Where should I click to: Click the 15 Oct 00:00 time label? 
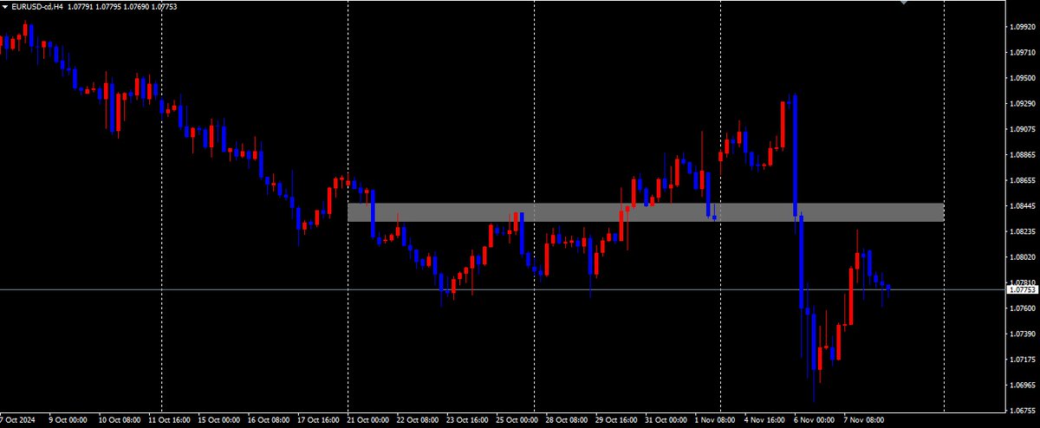[219, 419]
